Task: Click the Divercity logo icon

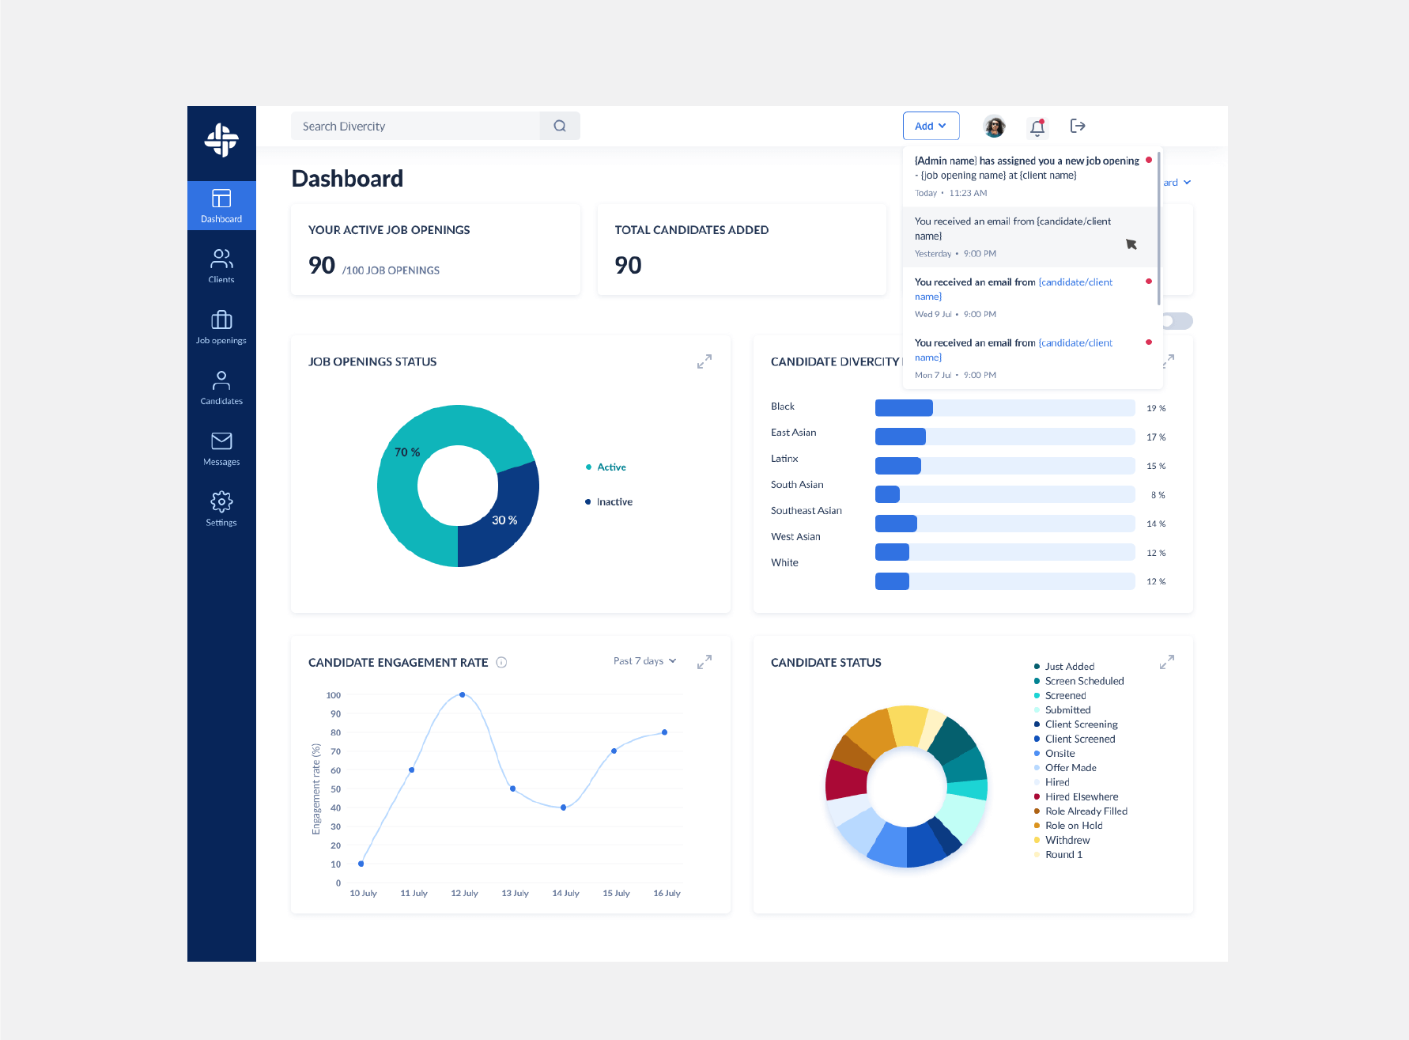Action: point(221,140)
